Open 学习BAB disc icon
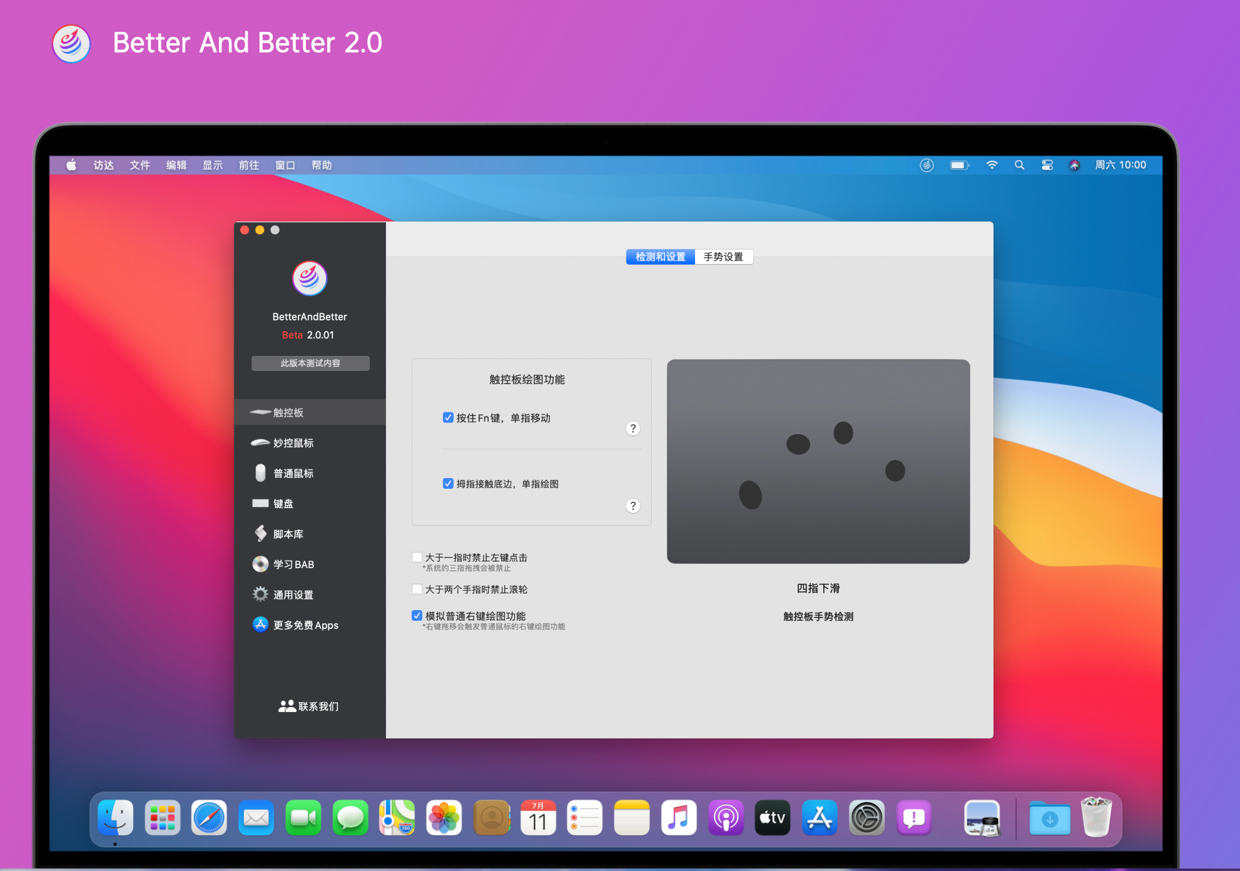The height and width of the screenshot is (871, 1240). [x=260, y=564]
